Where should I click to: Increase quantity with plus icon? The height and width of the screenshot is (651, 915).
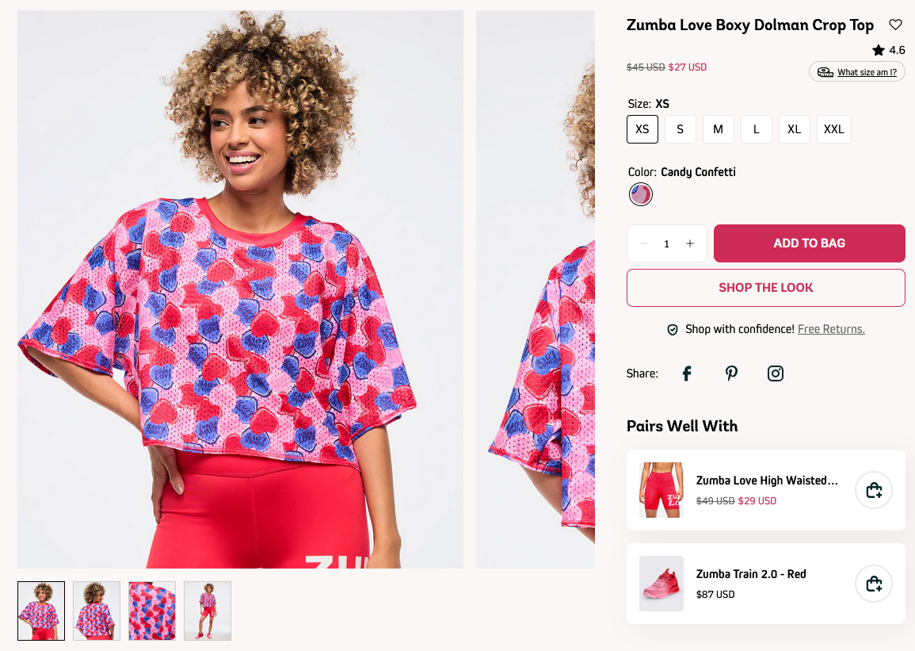(690, 243)
